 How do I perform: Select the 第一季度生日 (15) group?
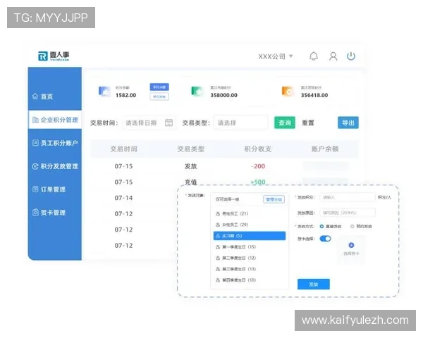click(x=250, y=247)
